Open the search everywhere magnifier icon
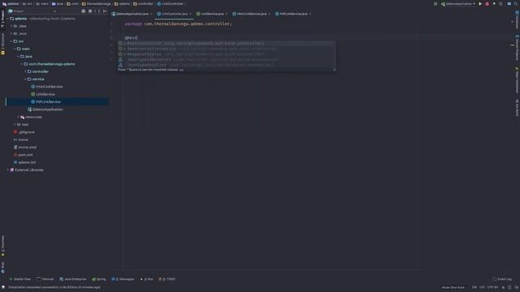 tap(516, 4)
